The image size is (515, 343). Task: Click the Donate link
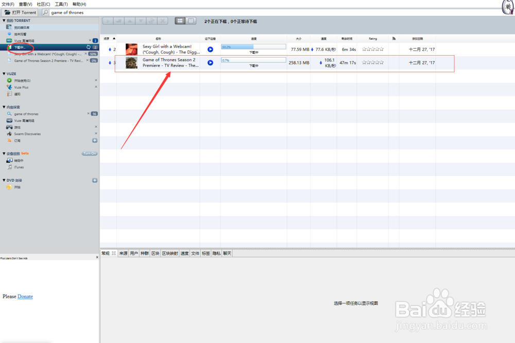(x=25, y=296)
